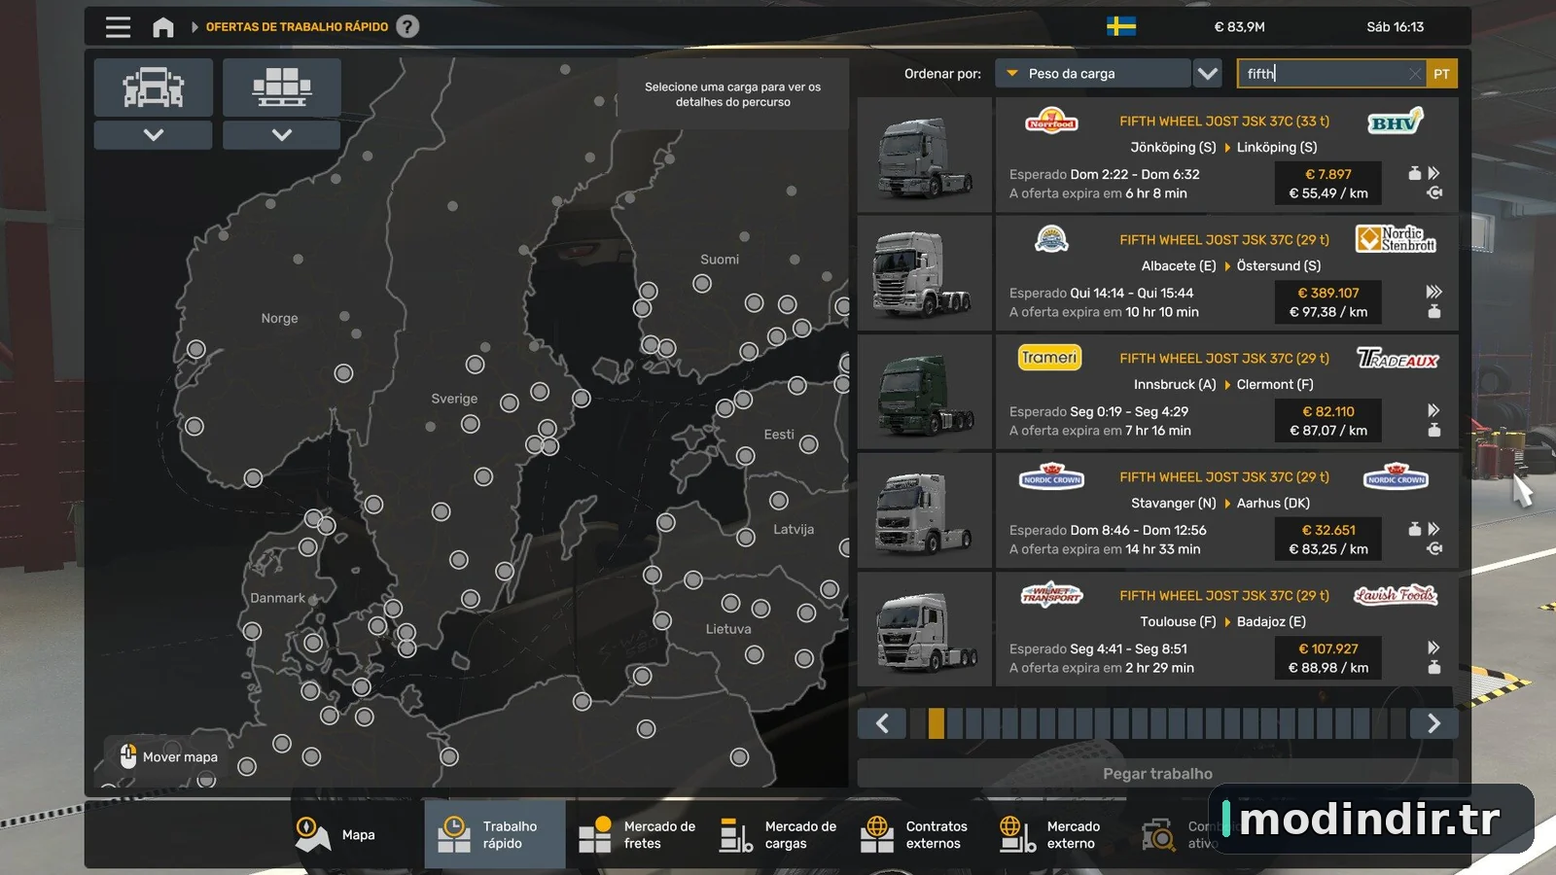The height and width of the screenshot is (875, 1556).
Task: Click the Lietuva label on the map
Action: [x=728, y=629]
